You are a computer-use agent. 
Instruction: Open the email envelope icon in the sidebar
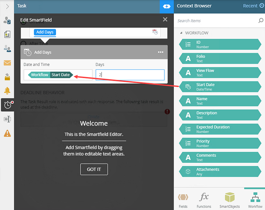pos(7,63)
